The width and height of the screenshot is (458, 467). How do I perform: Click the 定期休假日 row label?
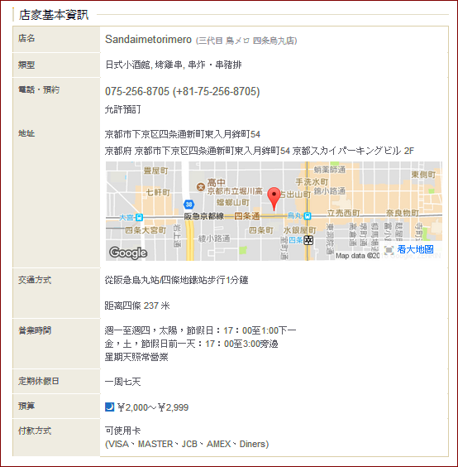coord(39,381)
